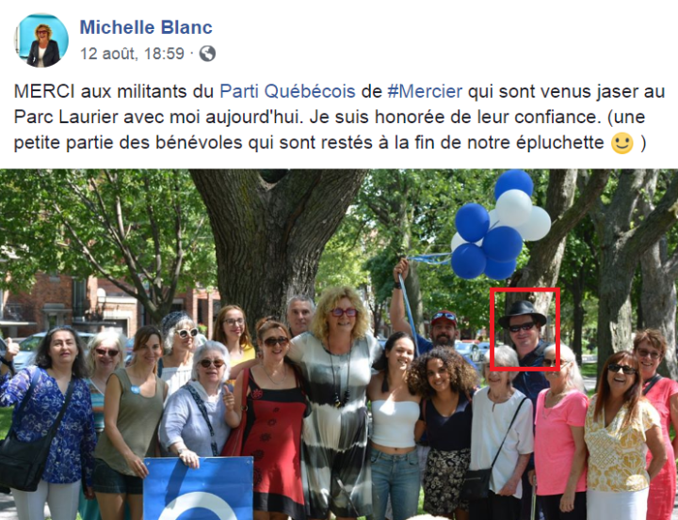Click the blue party sign at photo bottom
The image size is (678, 520).
click(x=198, y=488)
